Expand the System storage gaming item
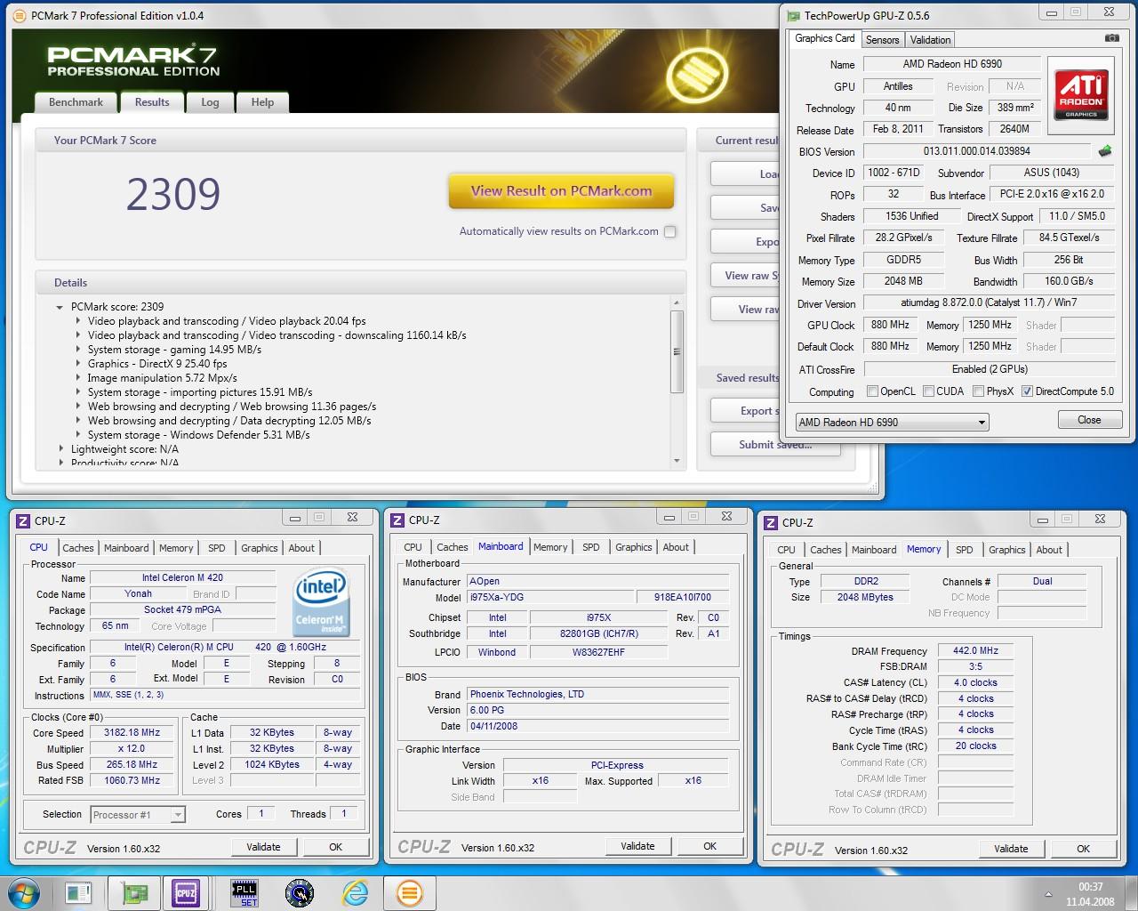 (77, 350)
